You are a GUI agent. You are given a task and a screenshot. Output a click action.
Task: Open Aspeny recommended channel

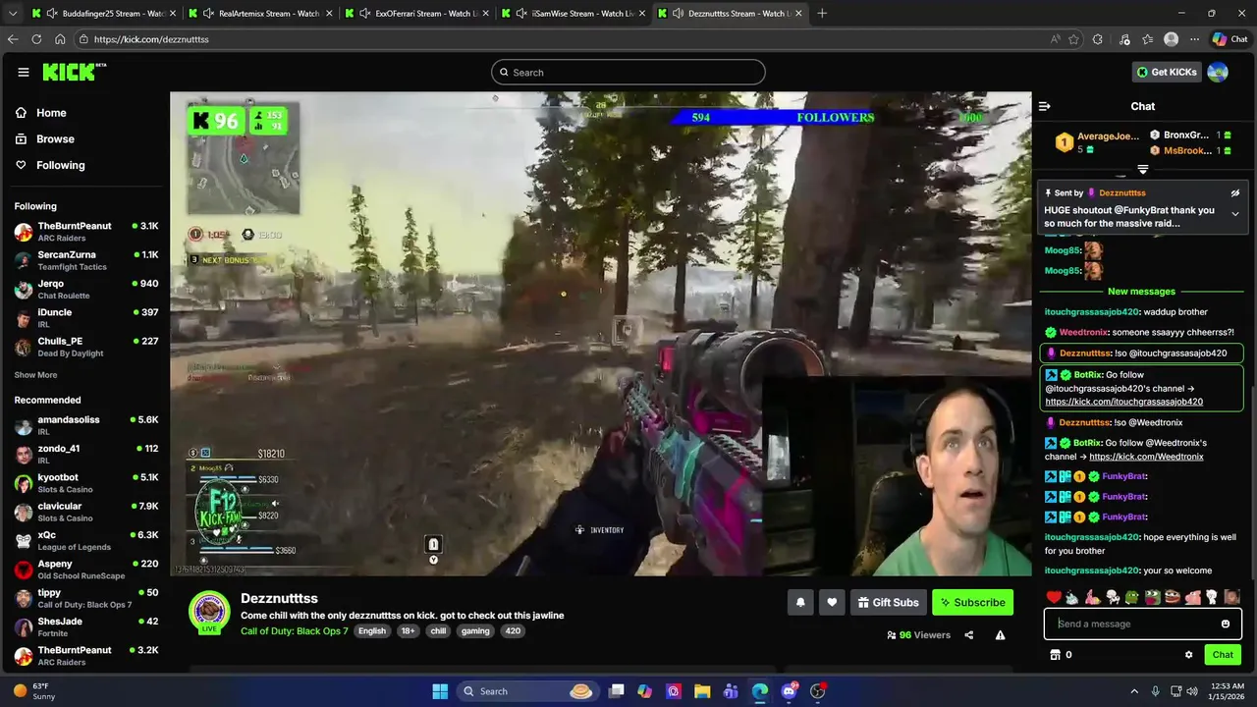pos(86,570)
